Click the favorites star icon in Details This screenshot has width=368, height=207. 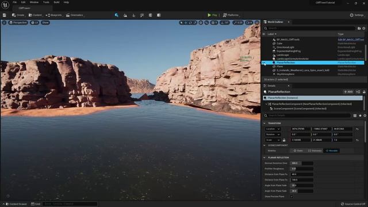tap(361, 116)
